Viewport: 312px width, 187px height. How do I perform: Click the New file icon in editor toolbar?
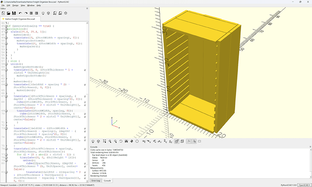[3, 13]
